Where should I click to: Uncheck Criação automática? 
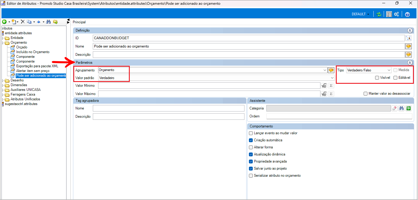(251, 140)
